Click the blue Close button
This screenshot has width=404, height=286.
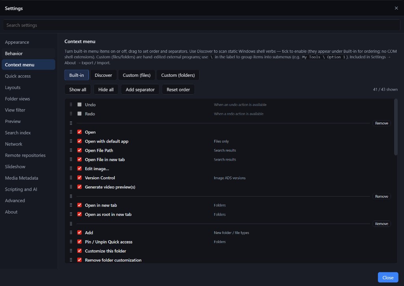click(388, 277)
